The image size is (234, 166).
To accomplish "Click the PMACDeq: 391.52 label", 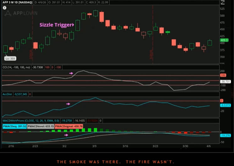I will pos(14,126).
